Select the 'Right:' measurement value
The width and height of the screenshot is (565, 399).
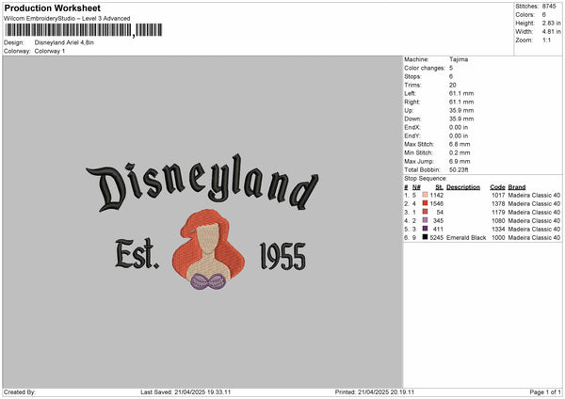point(461,102)
